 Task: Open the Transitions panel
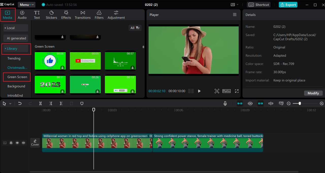coord(83,15)
